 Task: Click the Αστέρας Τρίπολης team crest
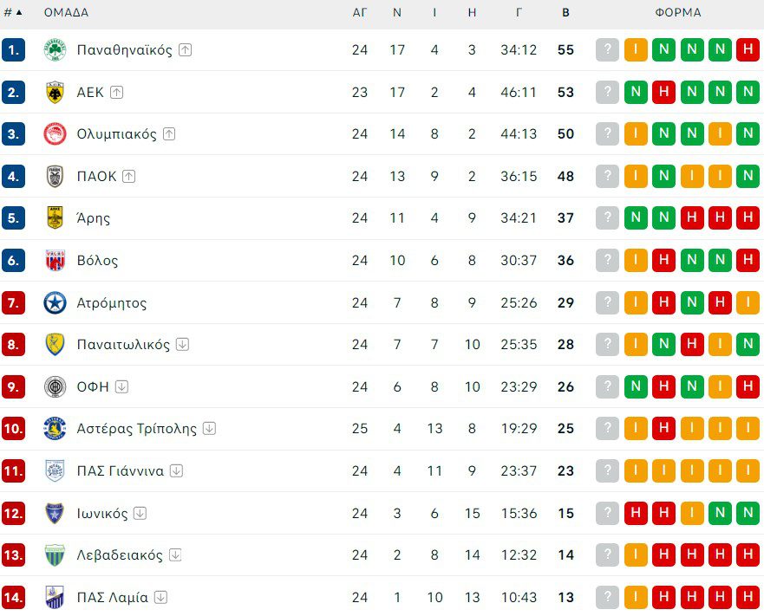pyautogui.click(x=55, y=429)
